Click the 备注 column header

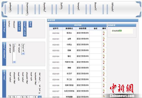tap(95, 28)
